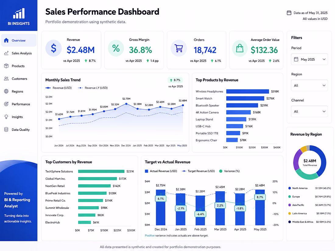Click the -6.4% variance label on Feb 2025
335x251 pixels.
200,214
